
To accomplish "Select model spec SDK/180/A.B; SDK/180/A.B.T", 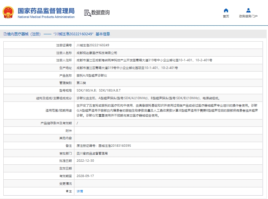I will coord(99,91).
